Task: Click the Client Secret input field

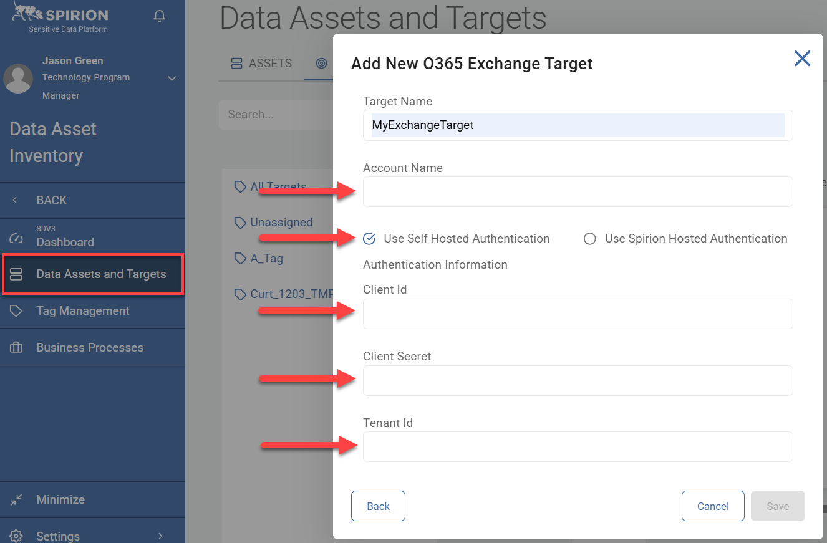Action: [578, 381]
